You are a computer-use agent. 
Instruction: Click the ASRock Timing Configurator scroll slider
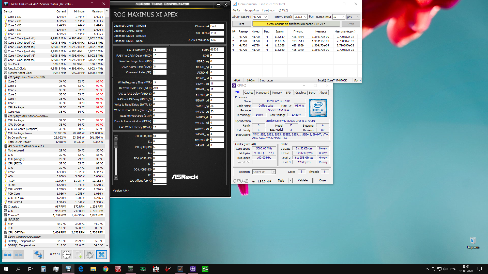pyautogui.click(x=116, y=144)
